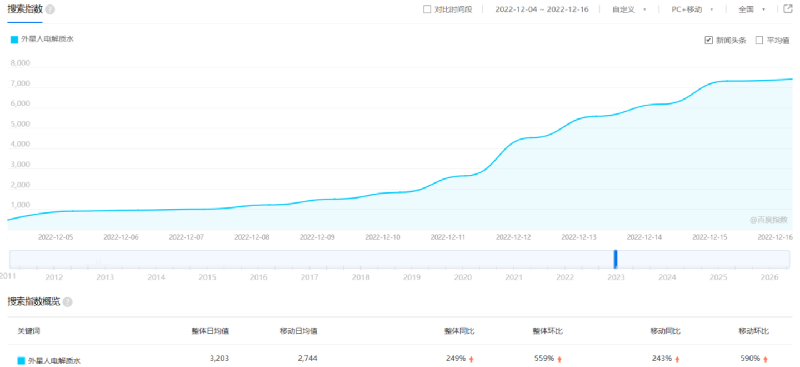Click the help icon next to 搜索指数概览
Image resolution: width=800 pixels, height=367 pixels.
click(67, 302)
